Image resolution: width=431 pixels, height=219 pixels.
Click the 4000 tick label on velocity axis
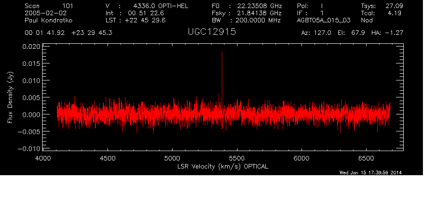43,159
